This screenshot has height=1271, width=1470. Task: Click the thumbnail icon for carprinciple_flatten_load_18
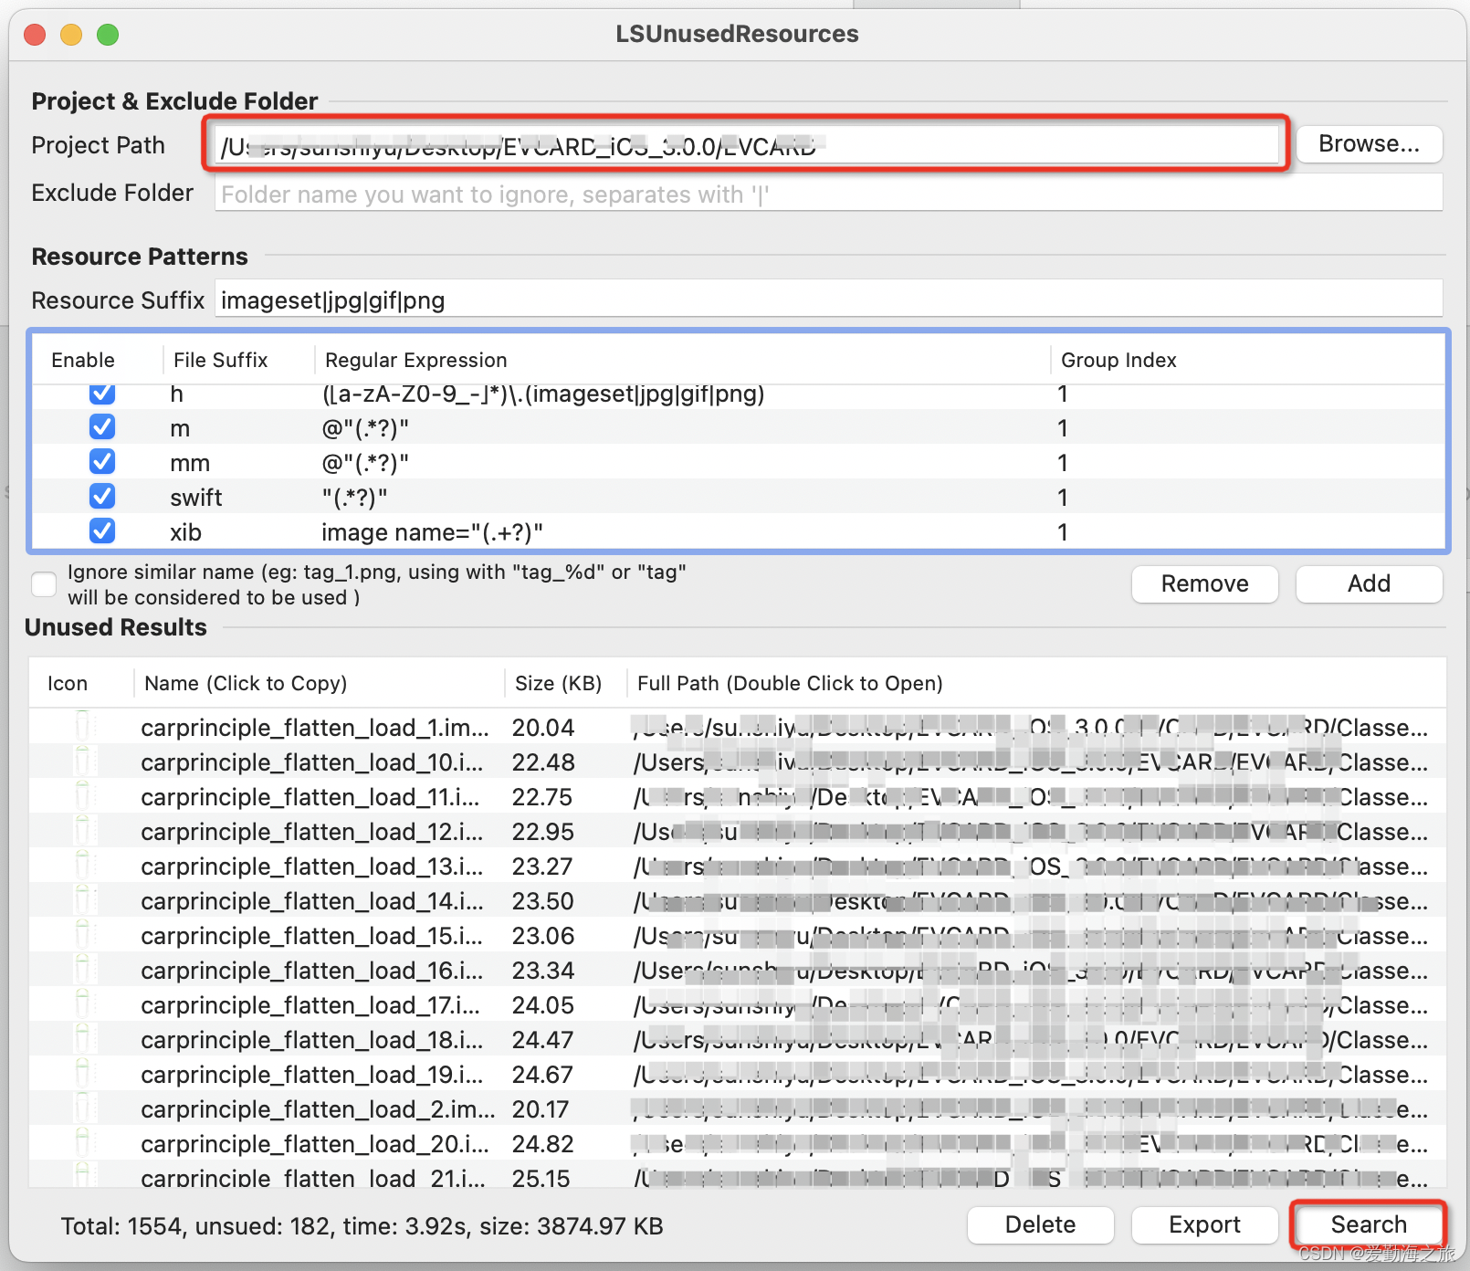pyautogui.click(x=82, y=1038)
